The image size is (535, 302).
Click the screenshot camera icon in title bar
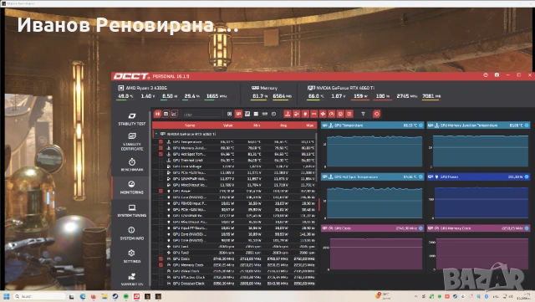tap(497, 74)
